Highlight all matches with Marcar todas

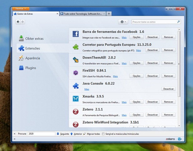pos(92,134)
